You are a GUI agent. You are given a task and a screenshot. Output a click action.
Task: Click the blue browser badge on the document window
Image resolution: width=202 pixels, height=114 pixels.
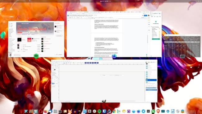114,56
